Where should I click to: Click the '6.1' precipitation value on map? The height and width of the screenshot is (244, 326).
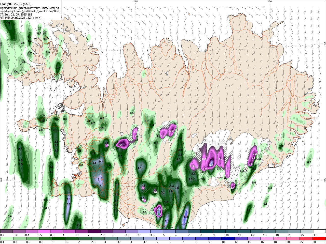pyautogui.click(x=100, y=179)
